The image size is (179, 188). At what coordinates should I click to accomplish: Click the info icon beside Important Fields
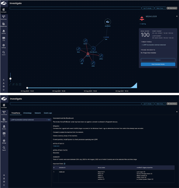coord(64,163)
